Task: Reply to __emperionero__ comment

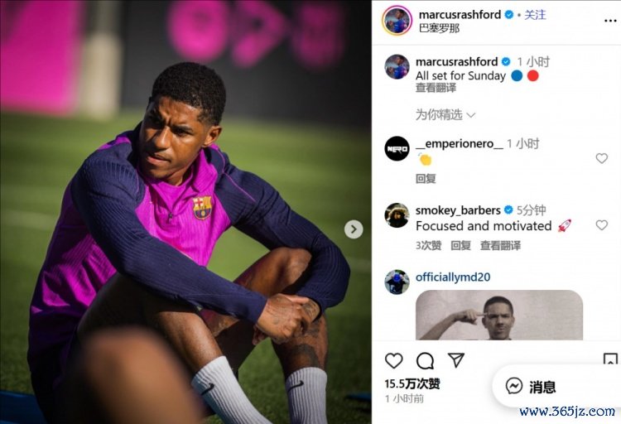Action: tap(426, 179)
